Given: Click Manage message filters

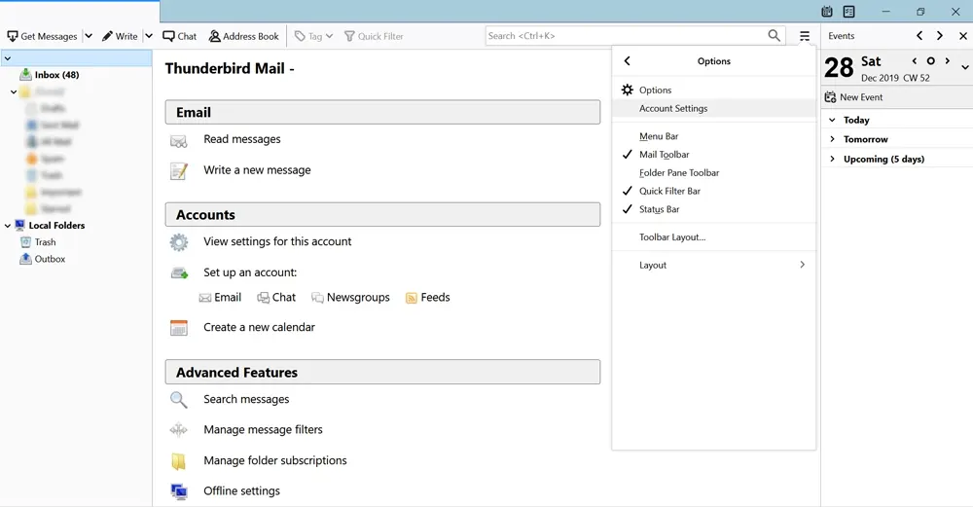Looking at the screenshot, I should tap(263, 429).
